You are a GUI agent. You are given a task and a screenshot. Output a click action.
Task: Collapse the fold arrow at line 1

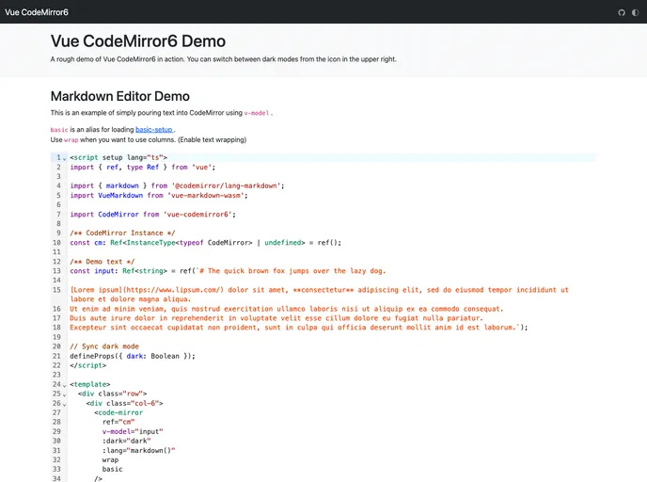point(64,158)
